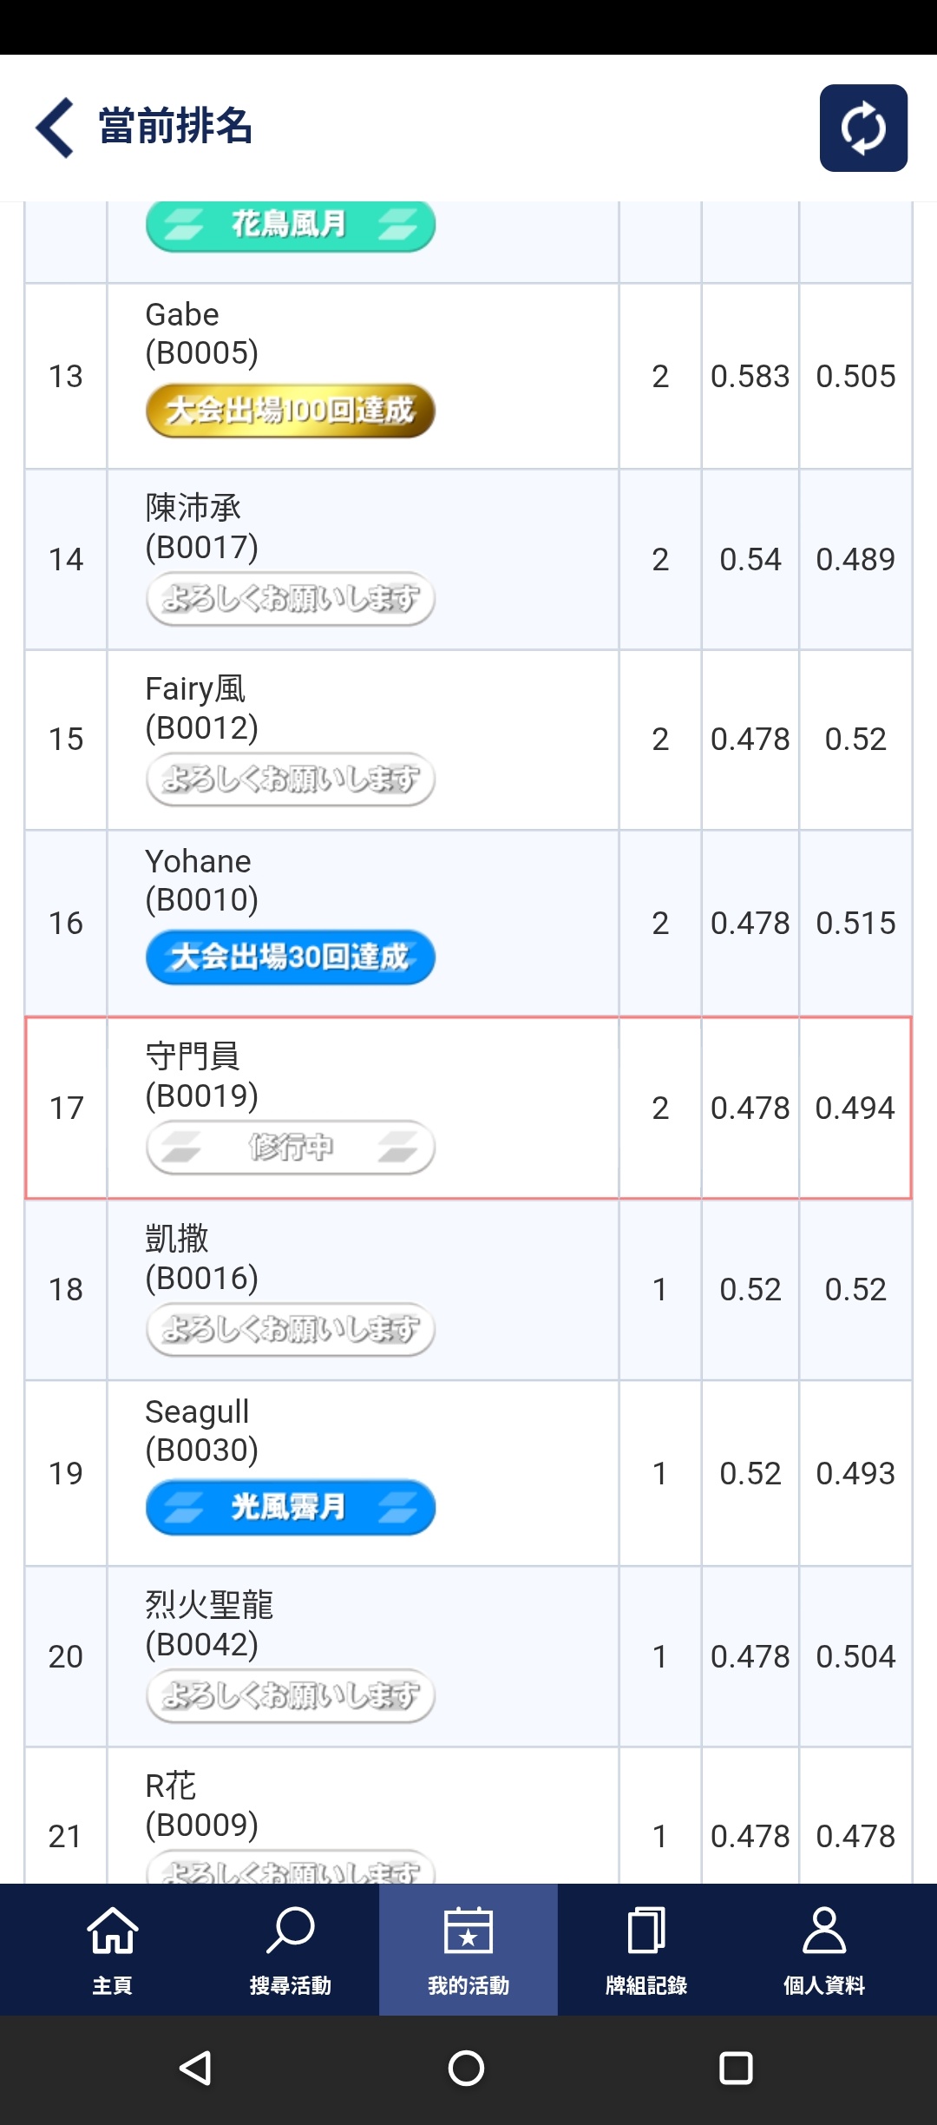937x2125 pixels.
Task: Open the Fairy風 (B0012) entry
Action: click(468, 740)
